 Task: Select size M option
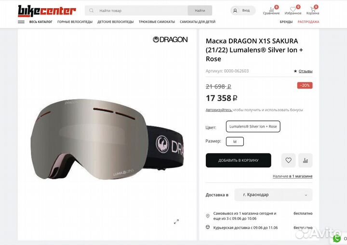tap(235, 142)
